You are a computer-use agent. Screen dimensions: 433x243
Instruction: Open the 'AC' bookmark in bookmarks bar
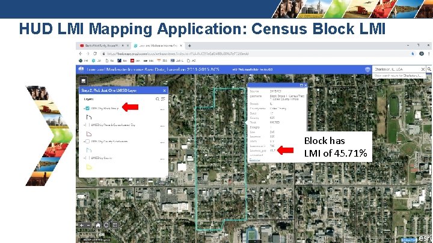click(191, 61)
